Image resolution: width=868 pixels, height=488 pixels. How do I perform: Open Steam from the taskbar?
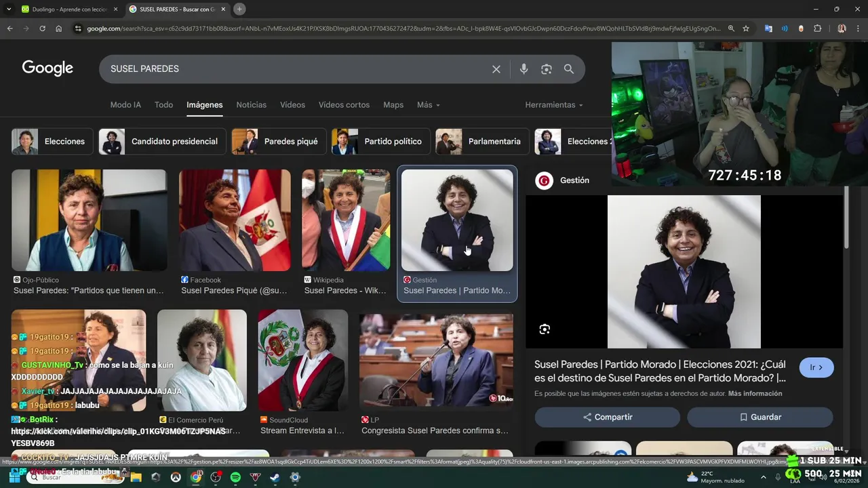275,477
